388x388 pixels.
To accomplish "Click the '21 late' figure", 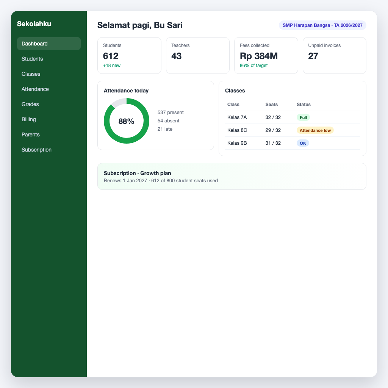I will pos(165,129).
